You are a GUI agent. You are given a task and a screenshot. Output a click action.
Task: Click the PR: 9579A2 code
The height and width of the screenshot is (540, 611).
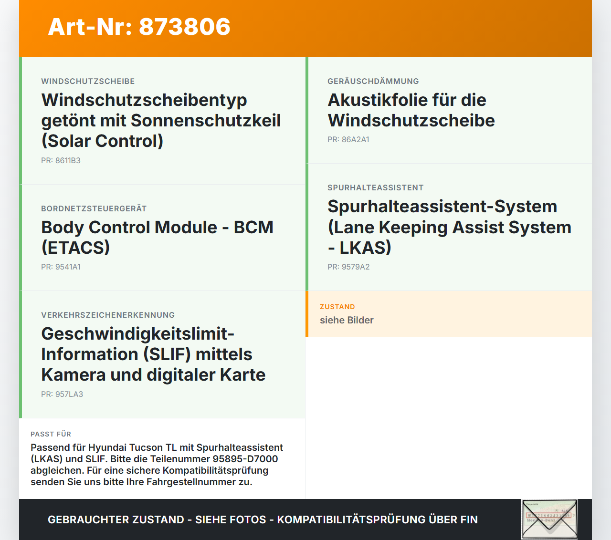coord(348,267)
